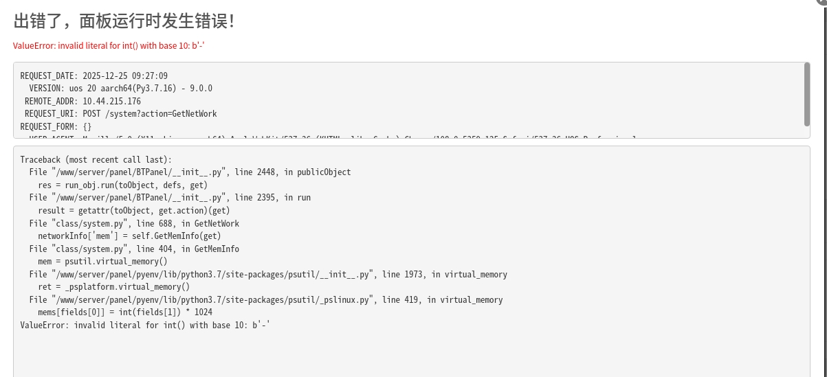Click the REQUEST_DATE line
Screen dimensions: 827x377
[x=94, y=76]
